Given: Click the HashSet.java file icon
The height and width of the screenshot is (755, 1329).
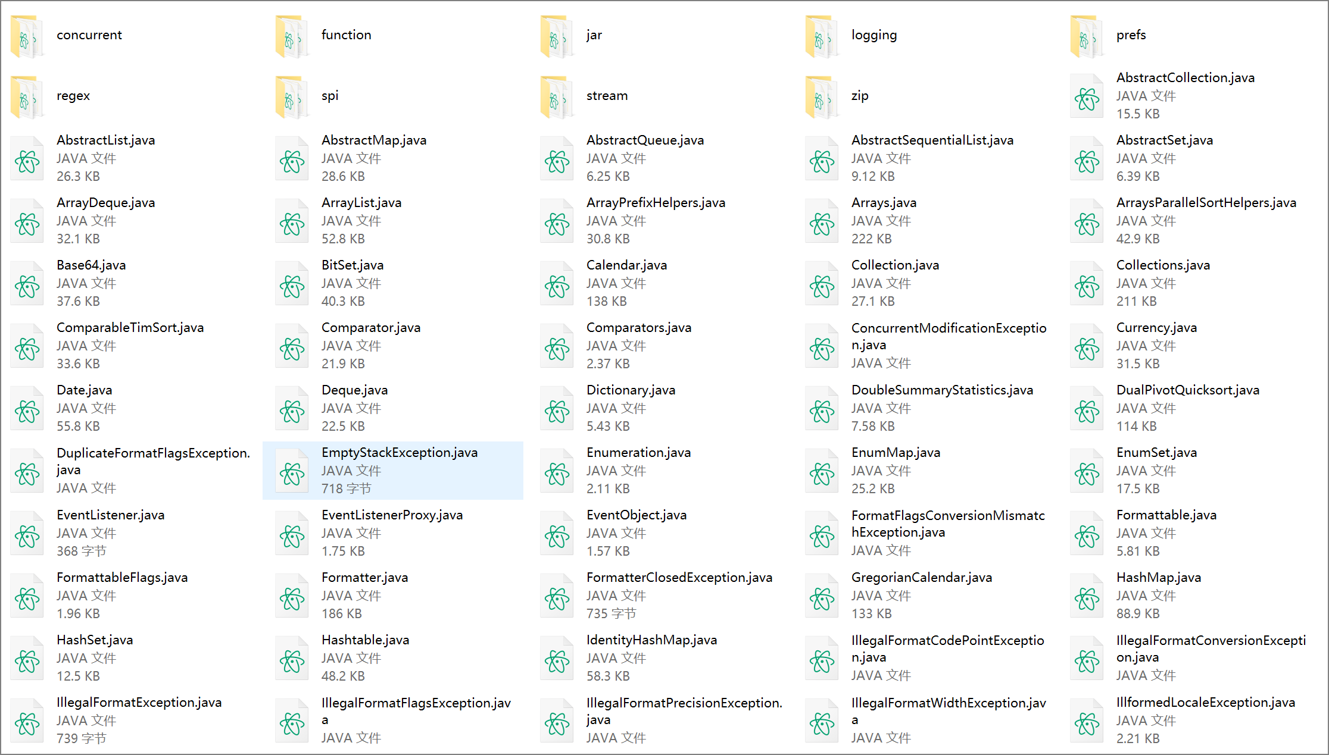Looking at the screenshot, I should click(x=27, y=658).
